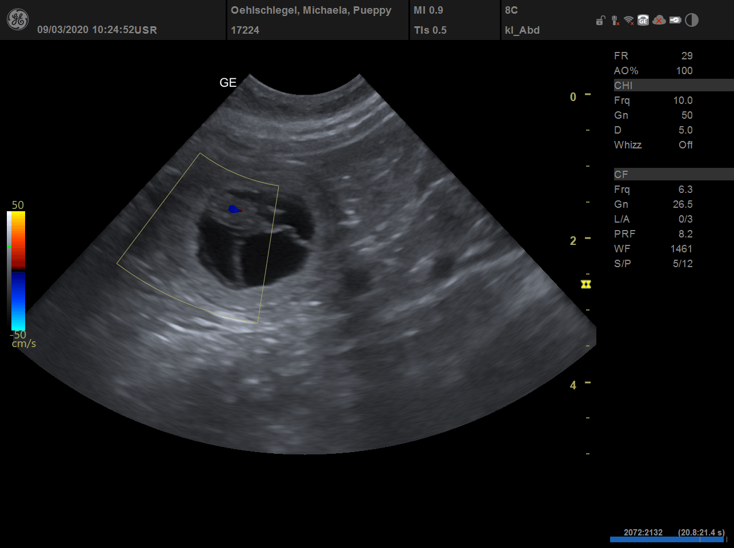Click the 8C probe label
Screen dimensions: 734x548
pyautogui.click(x=511, y=10)
